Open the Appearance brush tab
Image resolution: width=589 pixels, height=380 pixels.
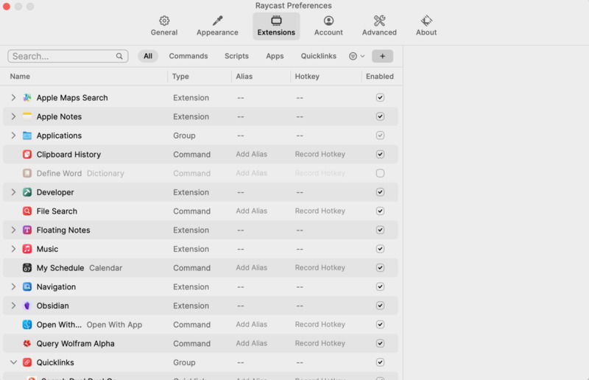pos(217,26)
